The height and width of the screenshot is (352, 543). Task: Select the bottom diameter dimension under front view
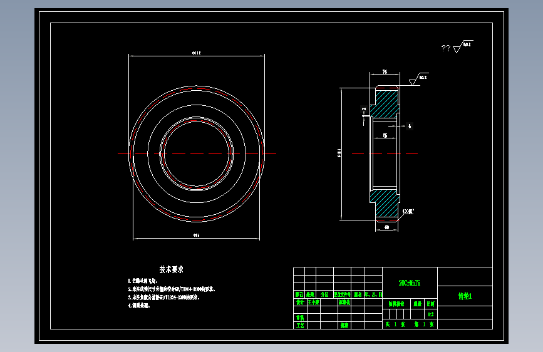tap(197, 236)
